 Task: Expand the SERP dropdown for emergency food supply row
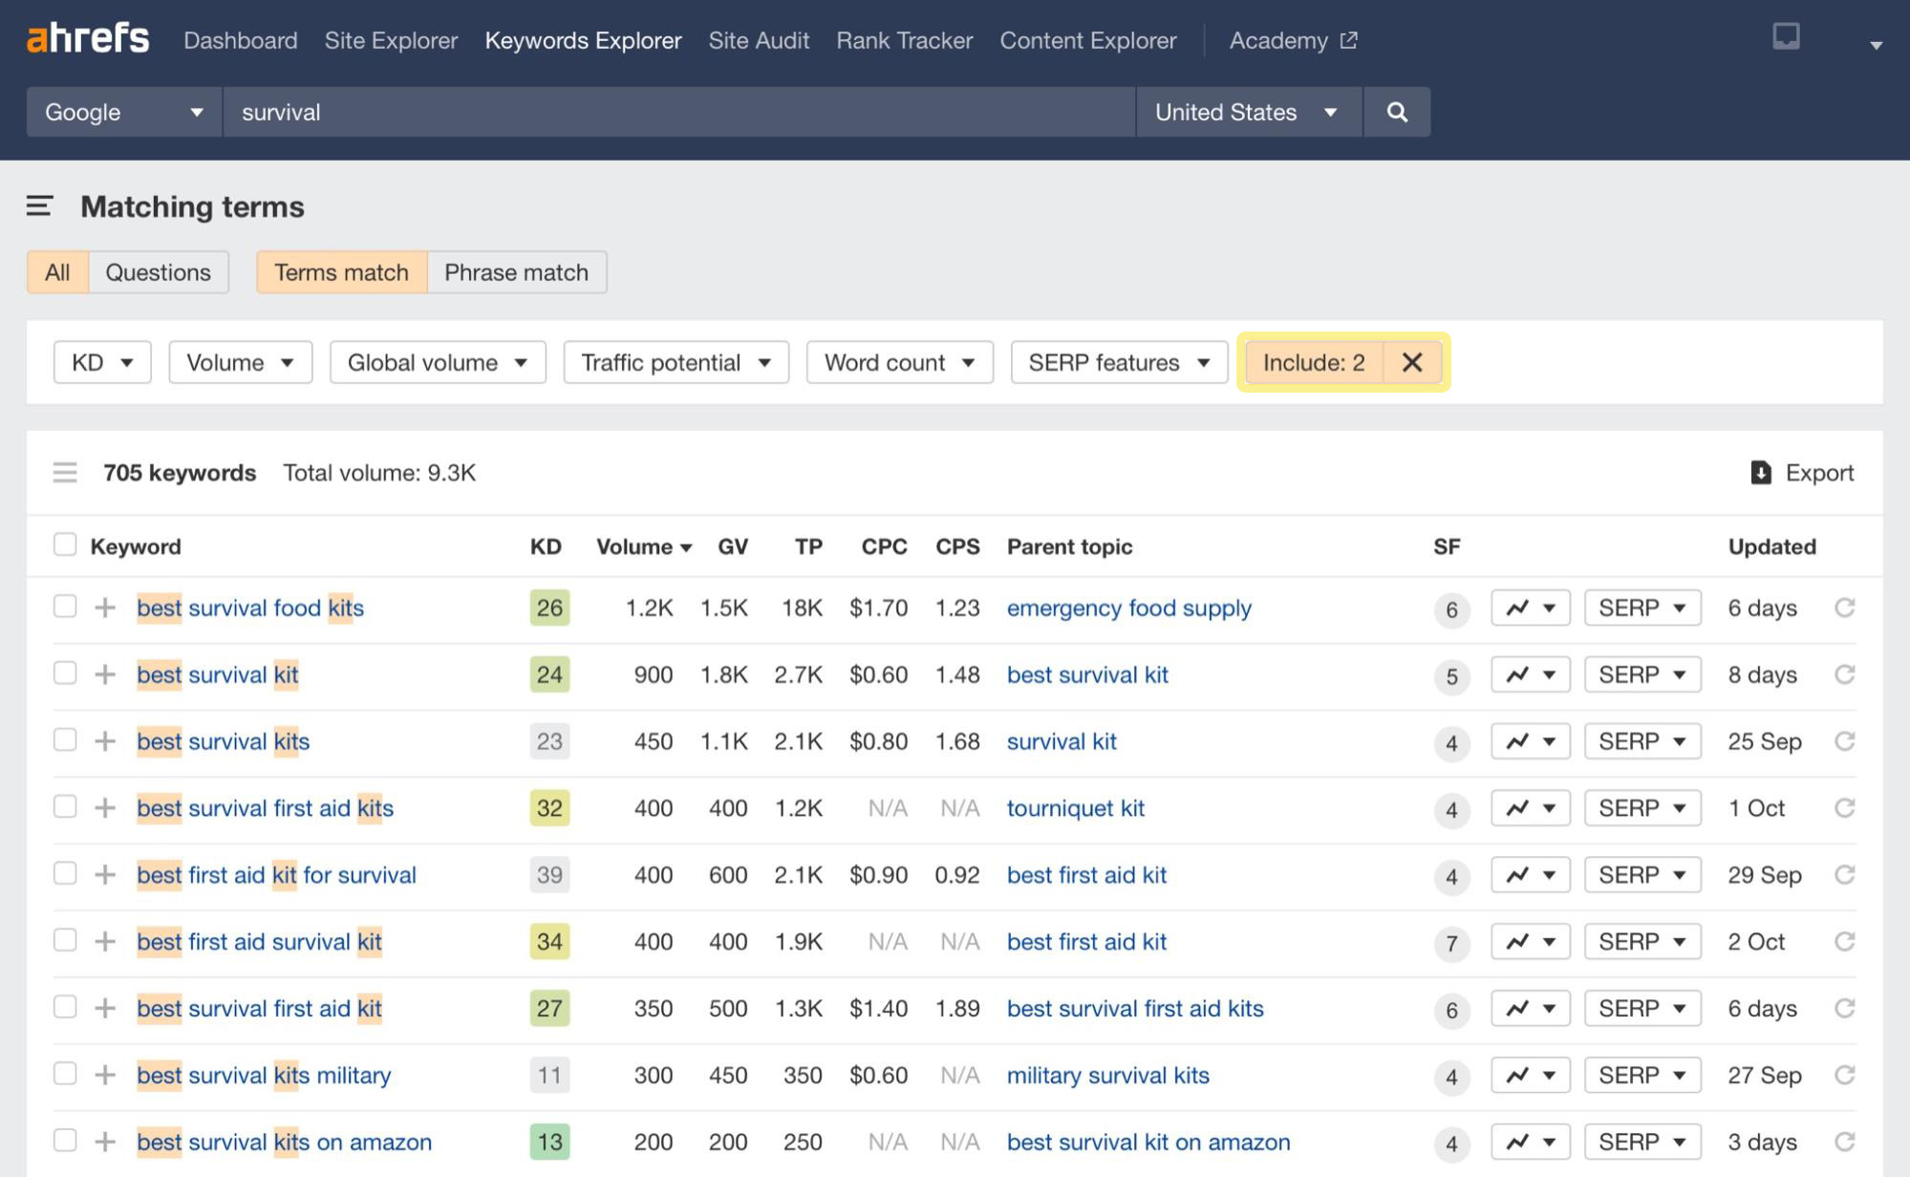(x=1642, y=608)
